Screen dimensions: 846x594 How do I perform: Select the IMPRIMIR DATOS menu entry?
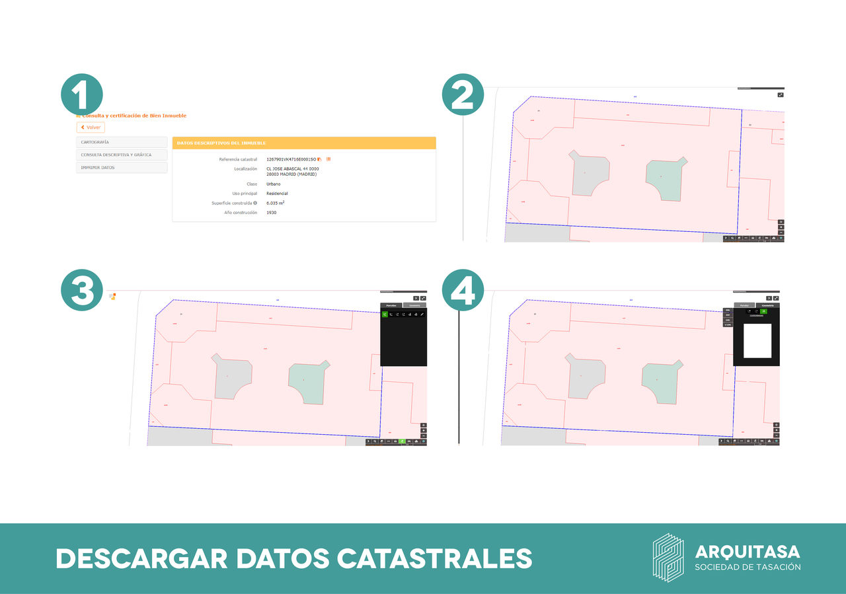(122, 168)
